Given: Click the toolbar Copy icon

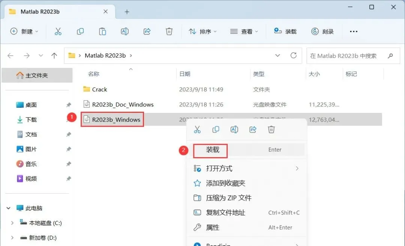Looking at the screenshot, I should click(80, 31).
